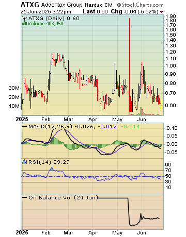The image size is (186, 237).
Task: Click the yellow-highlighted latest price bar
Action: click(161, 105)
